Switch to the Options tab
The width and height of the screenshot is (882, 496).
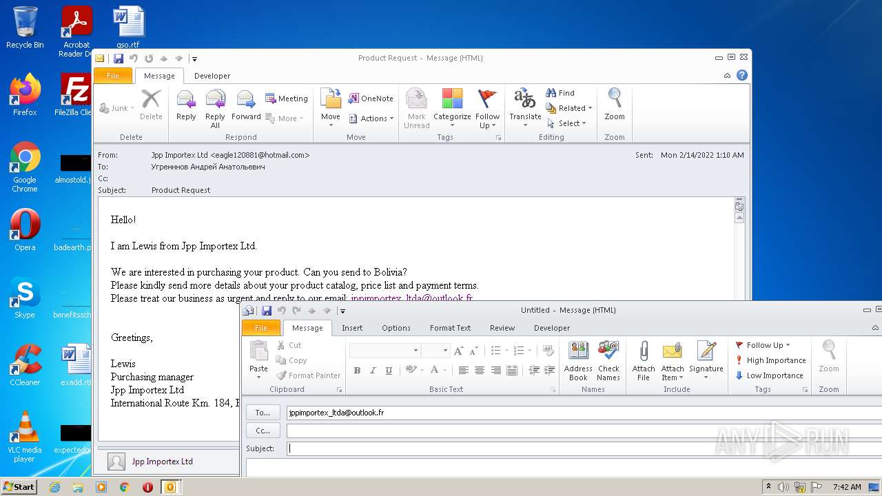(x=396, y=328)
